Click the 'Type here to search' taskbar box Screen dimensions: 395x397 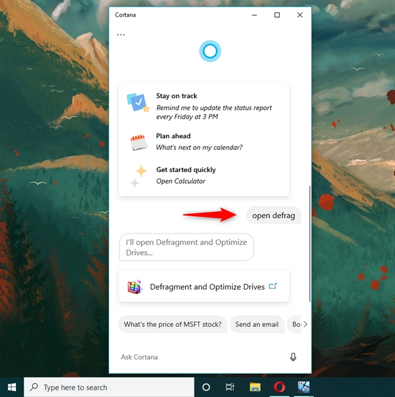tap(109, 387)
